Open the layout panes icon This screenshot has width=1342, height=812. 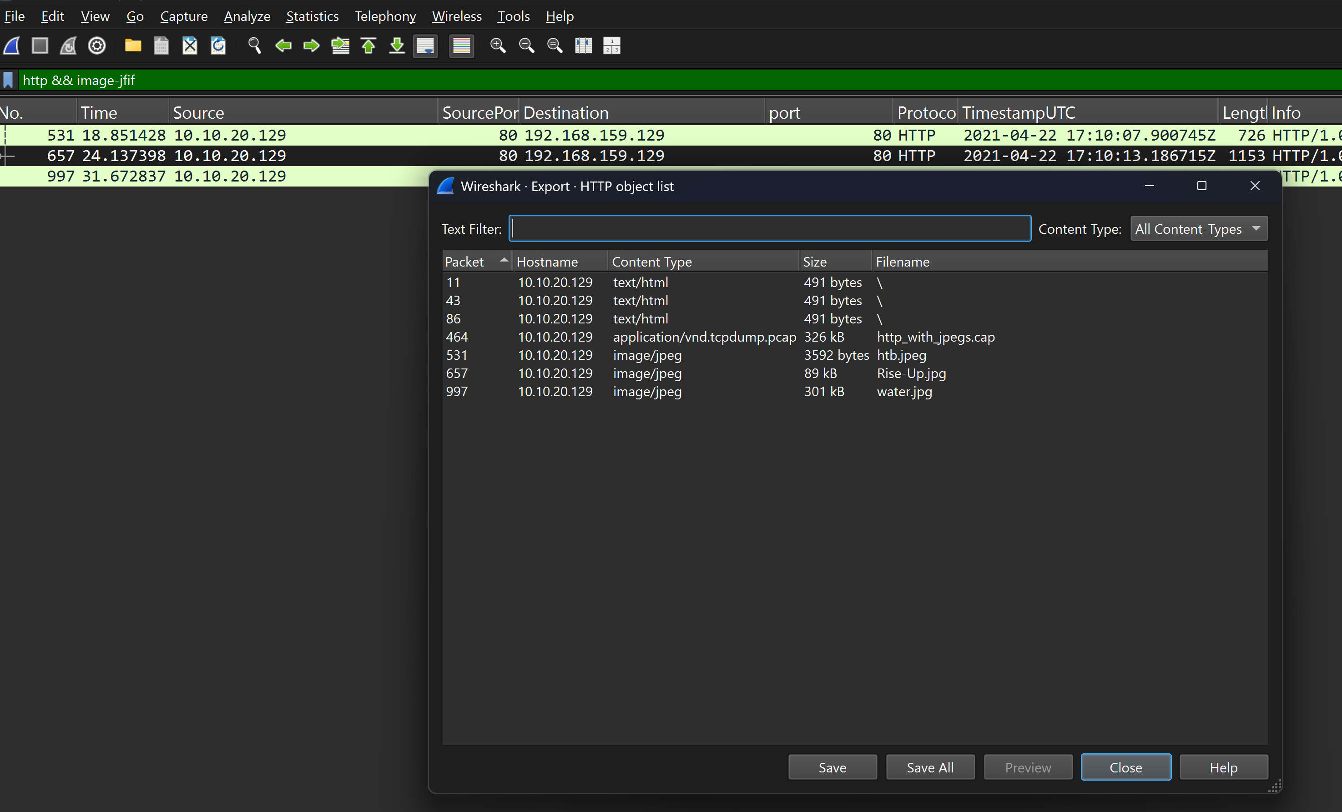pyautogui.click(x=612, y=46)
